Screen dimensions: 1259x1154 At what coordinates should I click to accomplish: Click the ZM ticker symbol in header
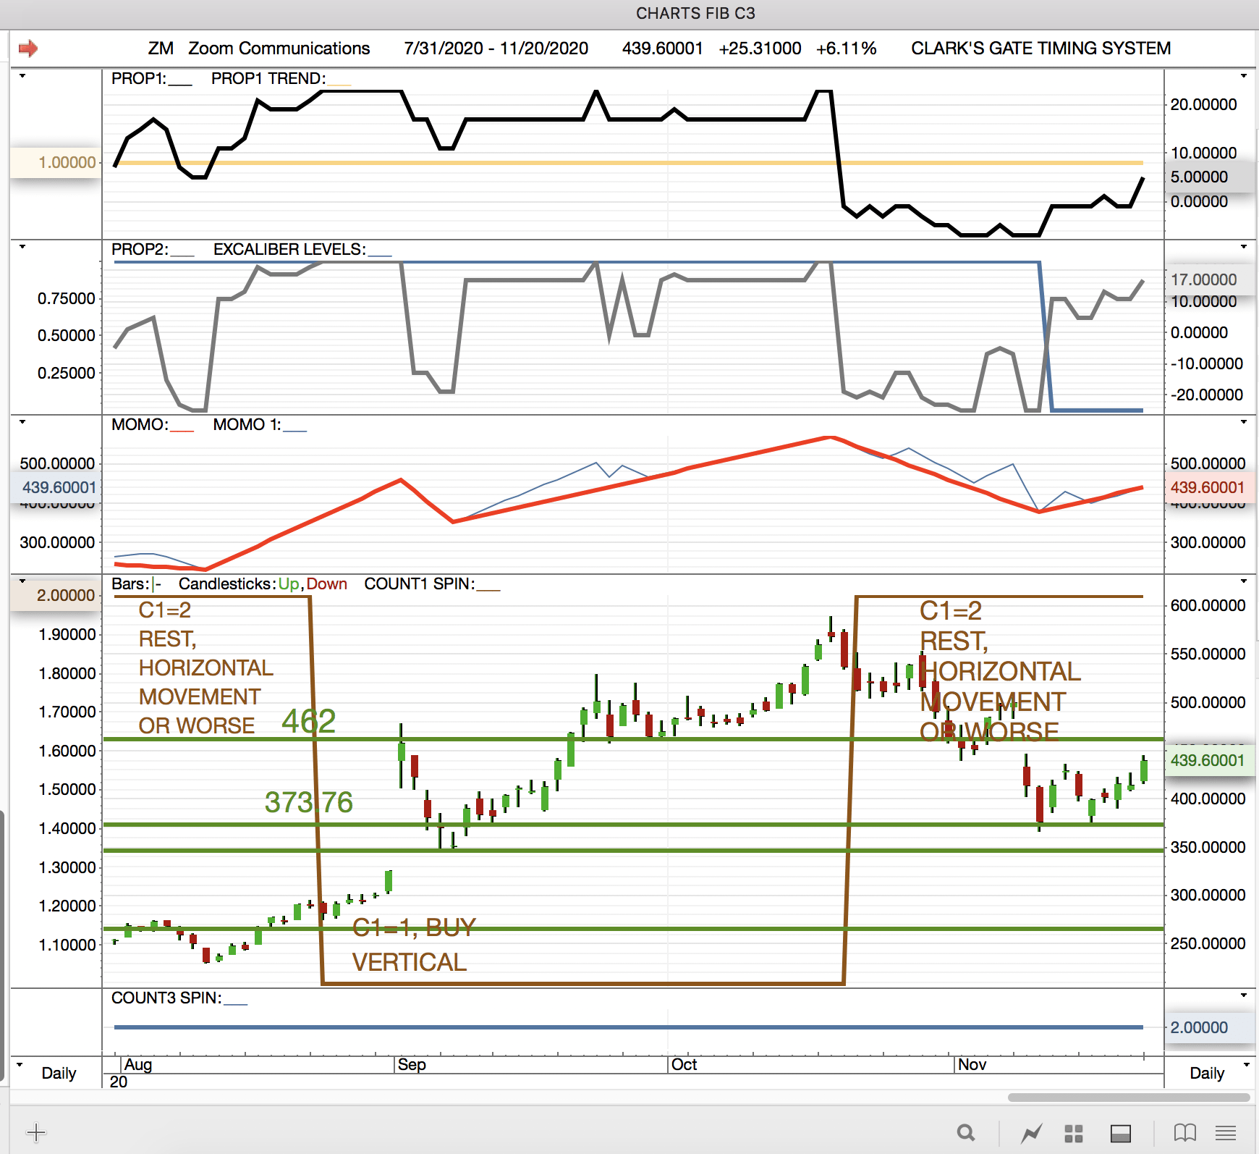coord(161,49)
